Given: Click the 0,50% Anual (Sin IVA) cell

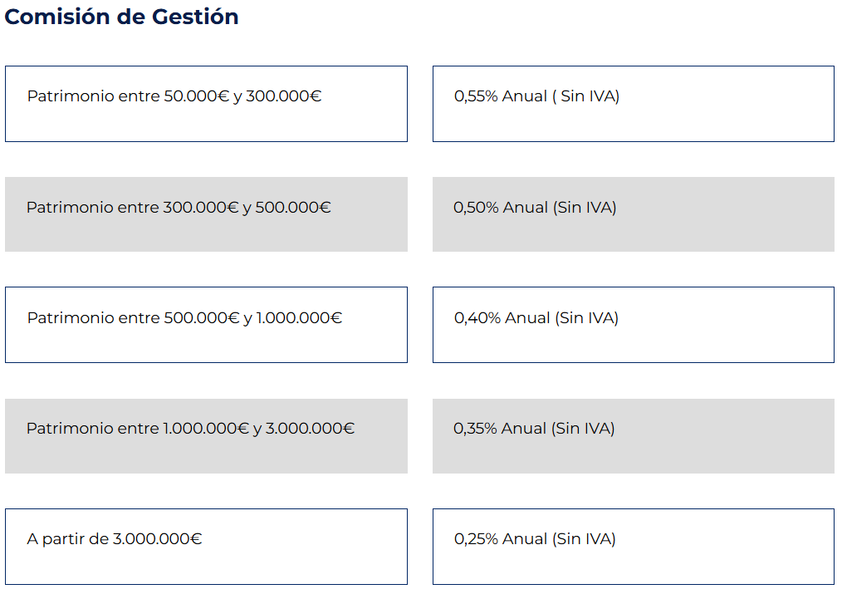Looking at the screenshot, I should 634,214.
